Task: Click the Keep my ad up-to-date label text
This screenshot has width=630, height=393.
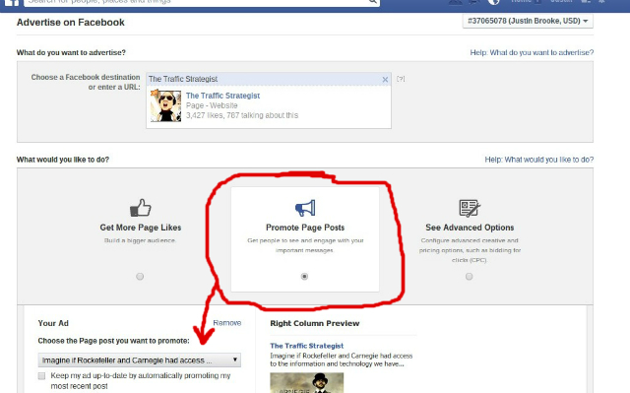Action: [141, 381]
